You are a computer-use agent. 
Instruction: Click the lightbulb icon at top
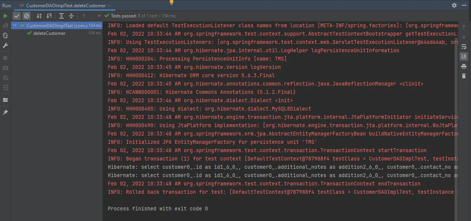[x=172, y=2]
